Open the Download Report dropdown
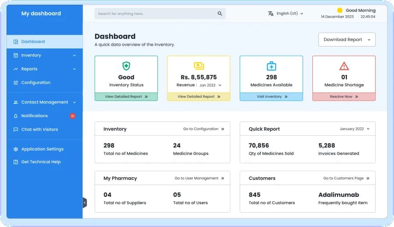This screenshot has width=394, height=227. pos(346,40)
